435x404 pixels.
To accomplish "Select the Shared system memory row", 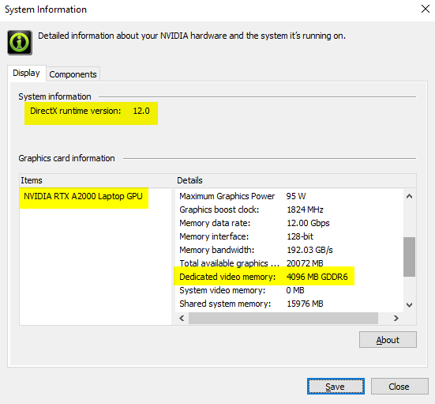I will tap(289, 304).
